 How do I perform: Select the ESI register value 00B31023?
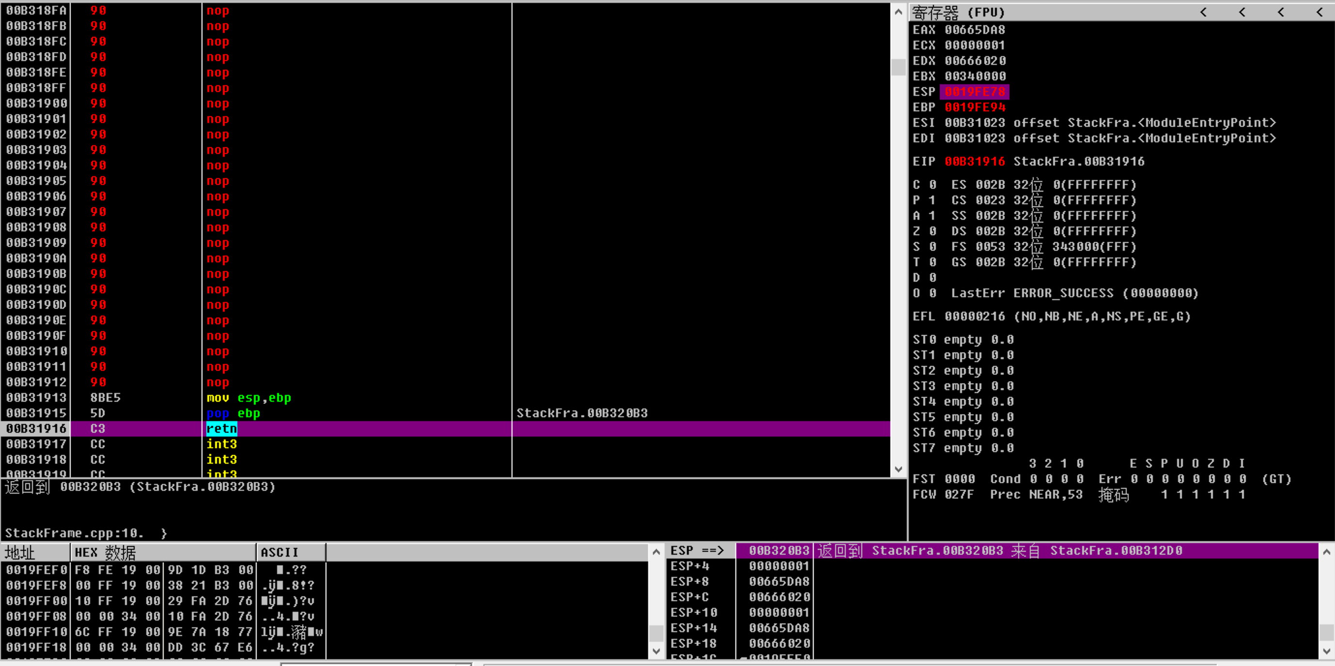pyautogui.click(x=975, y=123)
